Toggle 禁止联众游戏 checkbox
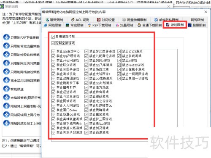 (53, 65)
